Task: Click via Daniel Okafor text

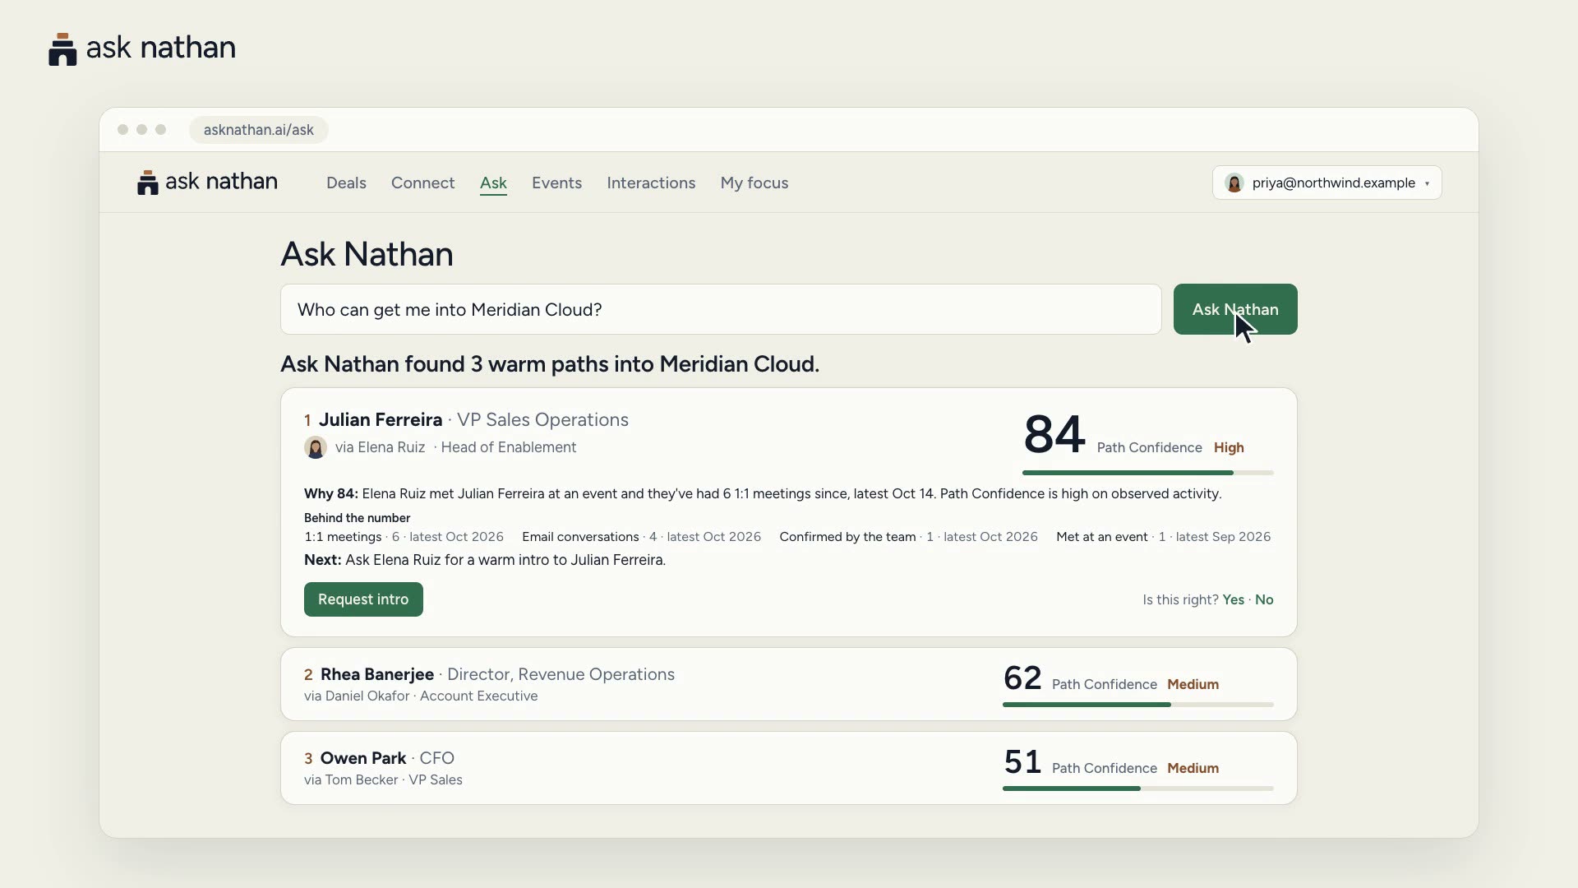Action: (357, 696)
